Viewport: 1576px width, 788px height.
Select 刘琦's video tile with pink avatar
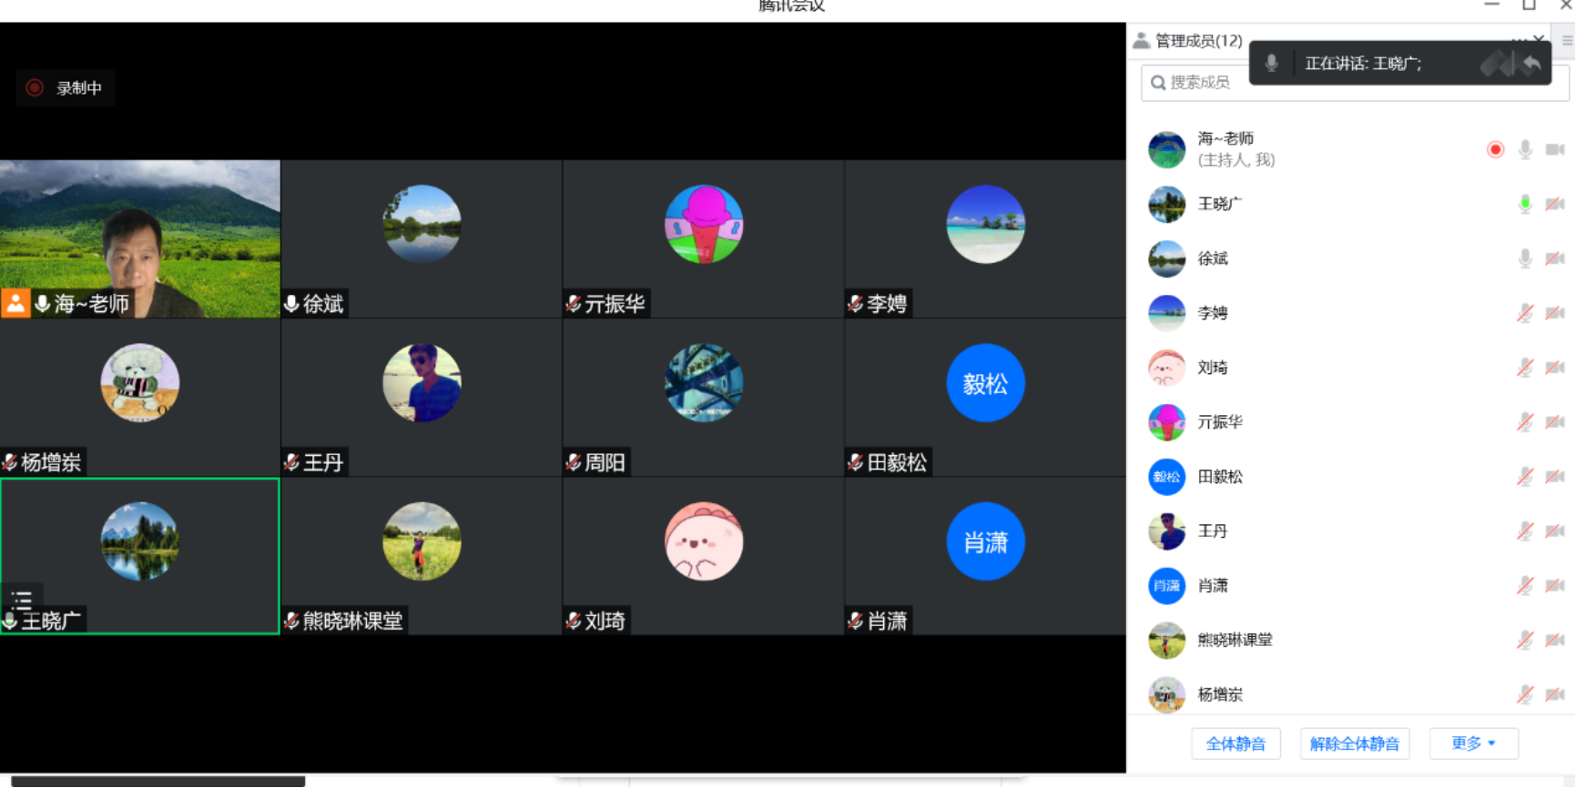(x=703, y=555)
